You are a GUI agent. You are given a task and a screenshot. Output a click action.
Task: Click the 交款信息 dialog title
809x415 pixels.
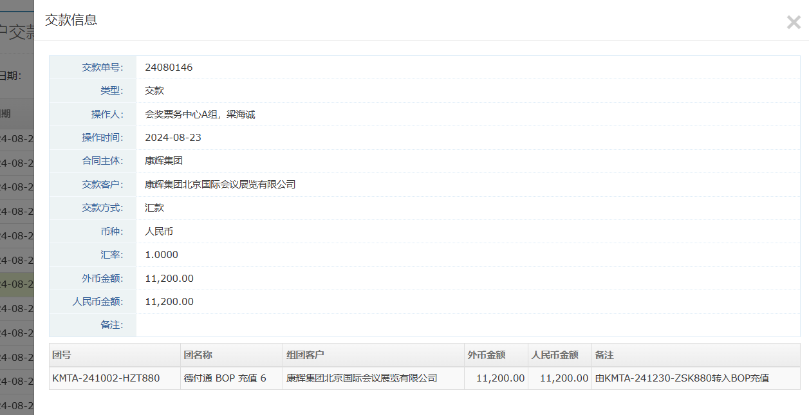(x=71, y=20)
